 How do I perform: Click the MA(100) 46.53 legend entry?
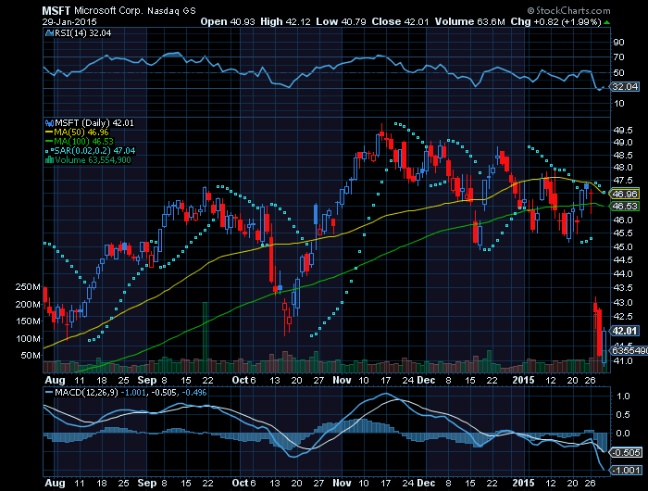point(84,142)
